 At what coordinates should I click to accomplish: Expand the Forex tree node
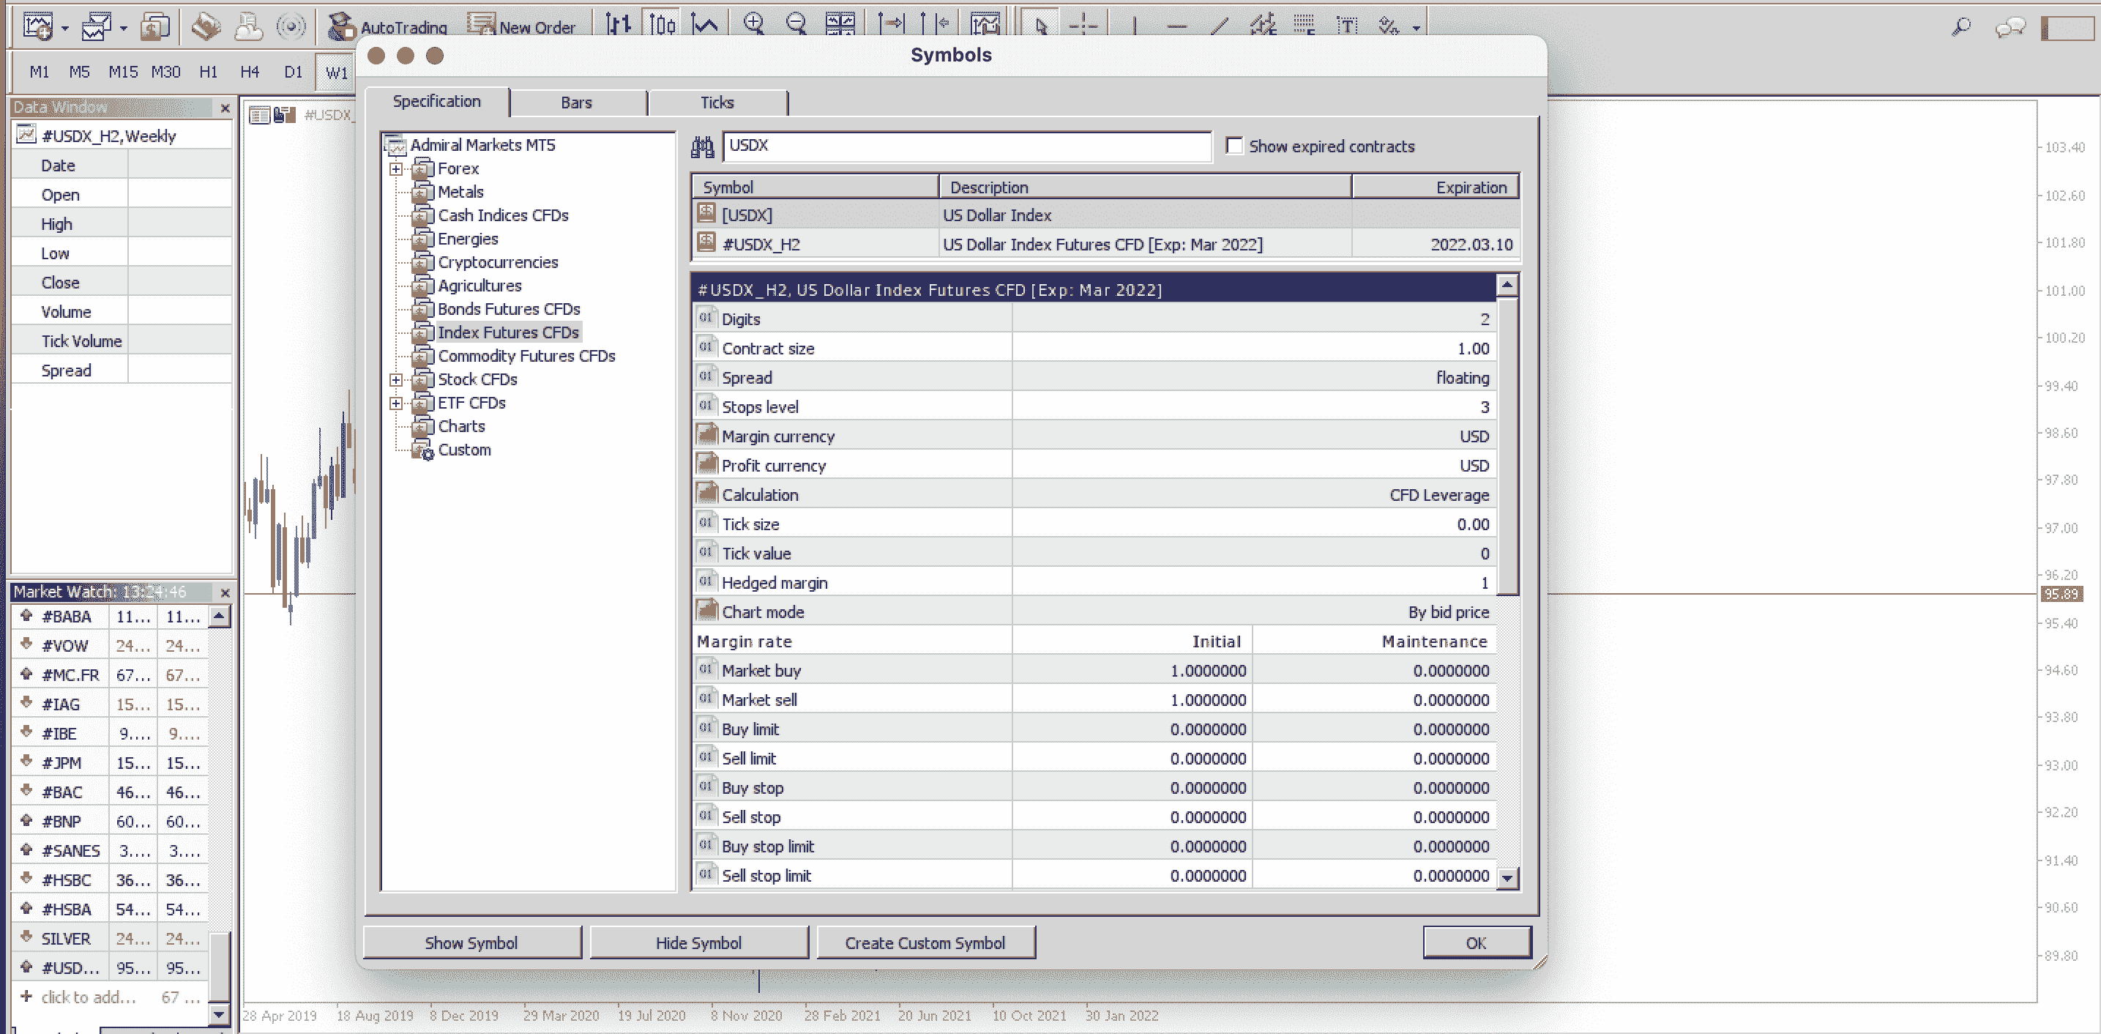pos(396,169)
